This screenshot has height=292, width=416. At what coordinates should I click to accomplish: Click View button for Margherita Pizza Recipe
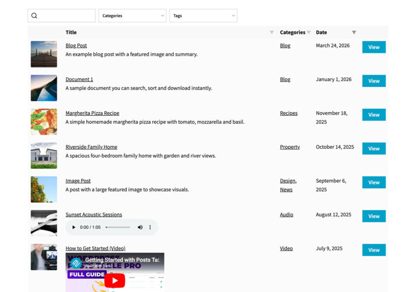pyautogui.click(x=374, y=115)
